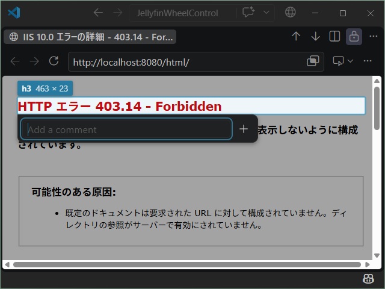Focus the localhost:8080 URL bar
385x289 pixels.
tap(186, 62)
